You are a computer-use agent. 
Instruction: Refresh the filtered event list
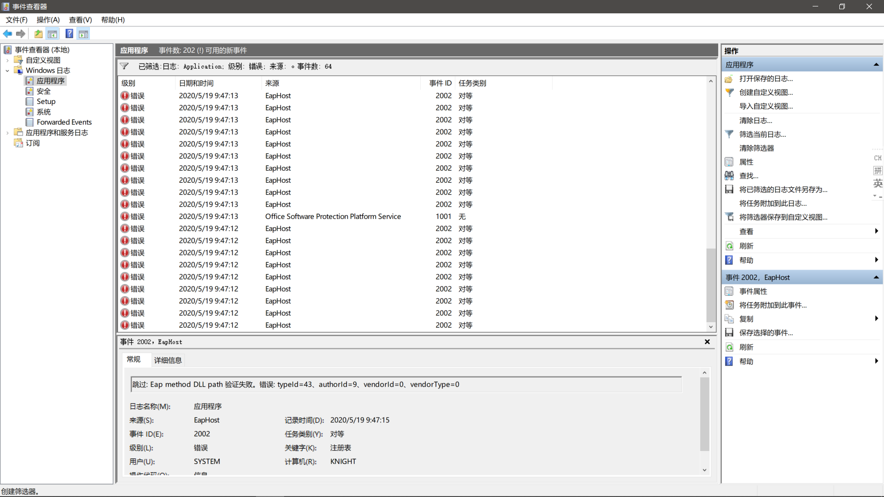tap(746, 246)
